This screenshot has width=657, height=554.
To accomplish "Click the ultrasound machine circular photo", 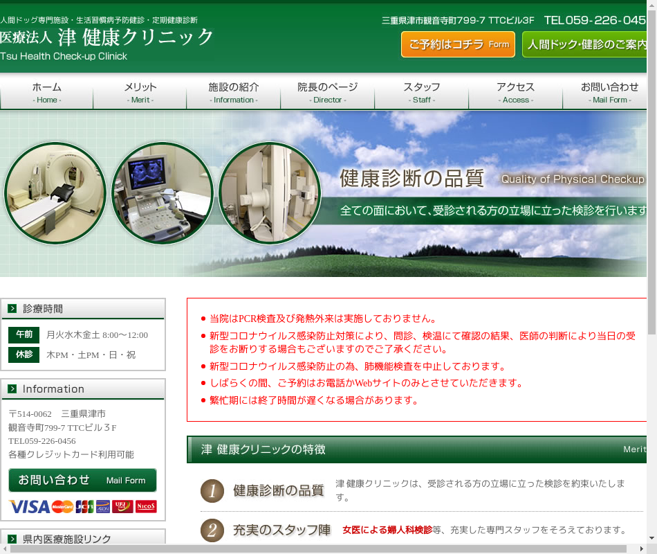I will (162, 193).
